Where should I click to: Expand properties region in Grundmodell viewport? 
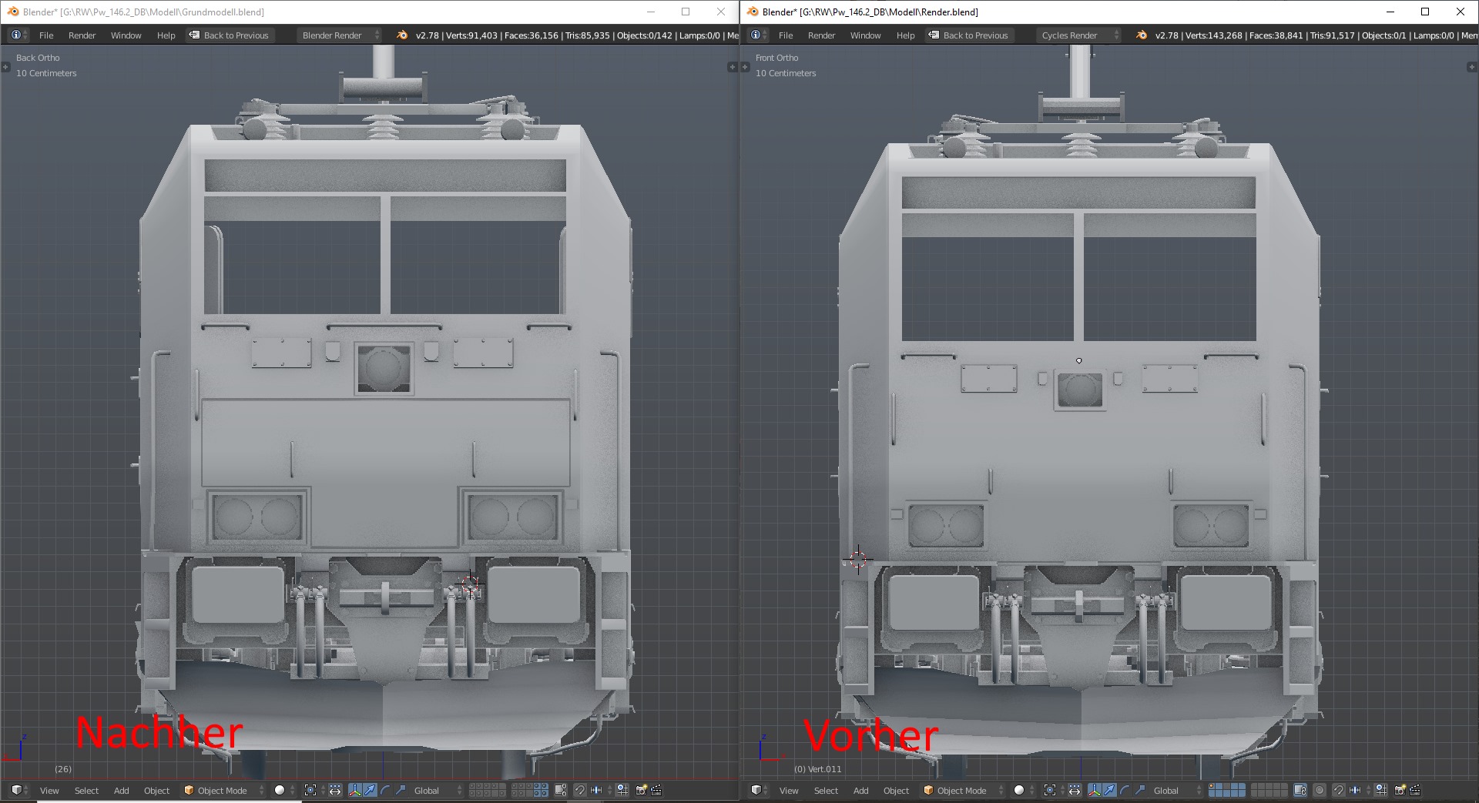click(x=733, y=67)
